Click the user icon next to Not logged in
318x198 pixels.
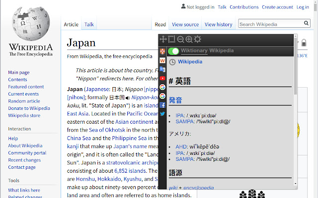pyautogui.click(x=183, y=6)
